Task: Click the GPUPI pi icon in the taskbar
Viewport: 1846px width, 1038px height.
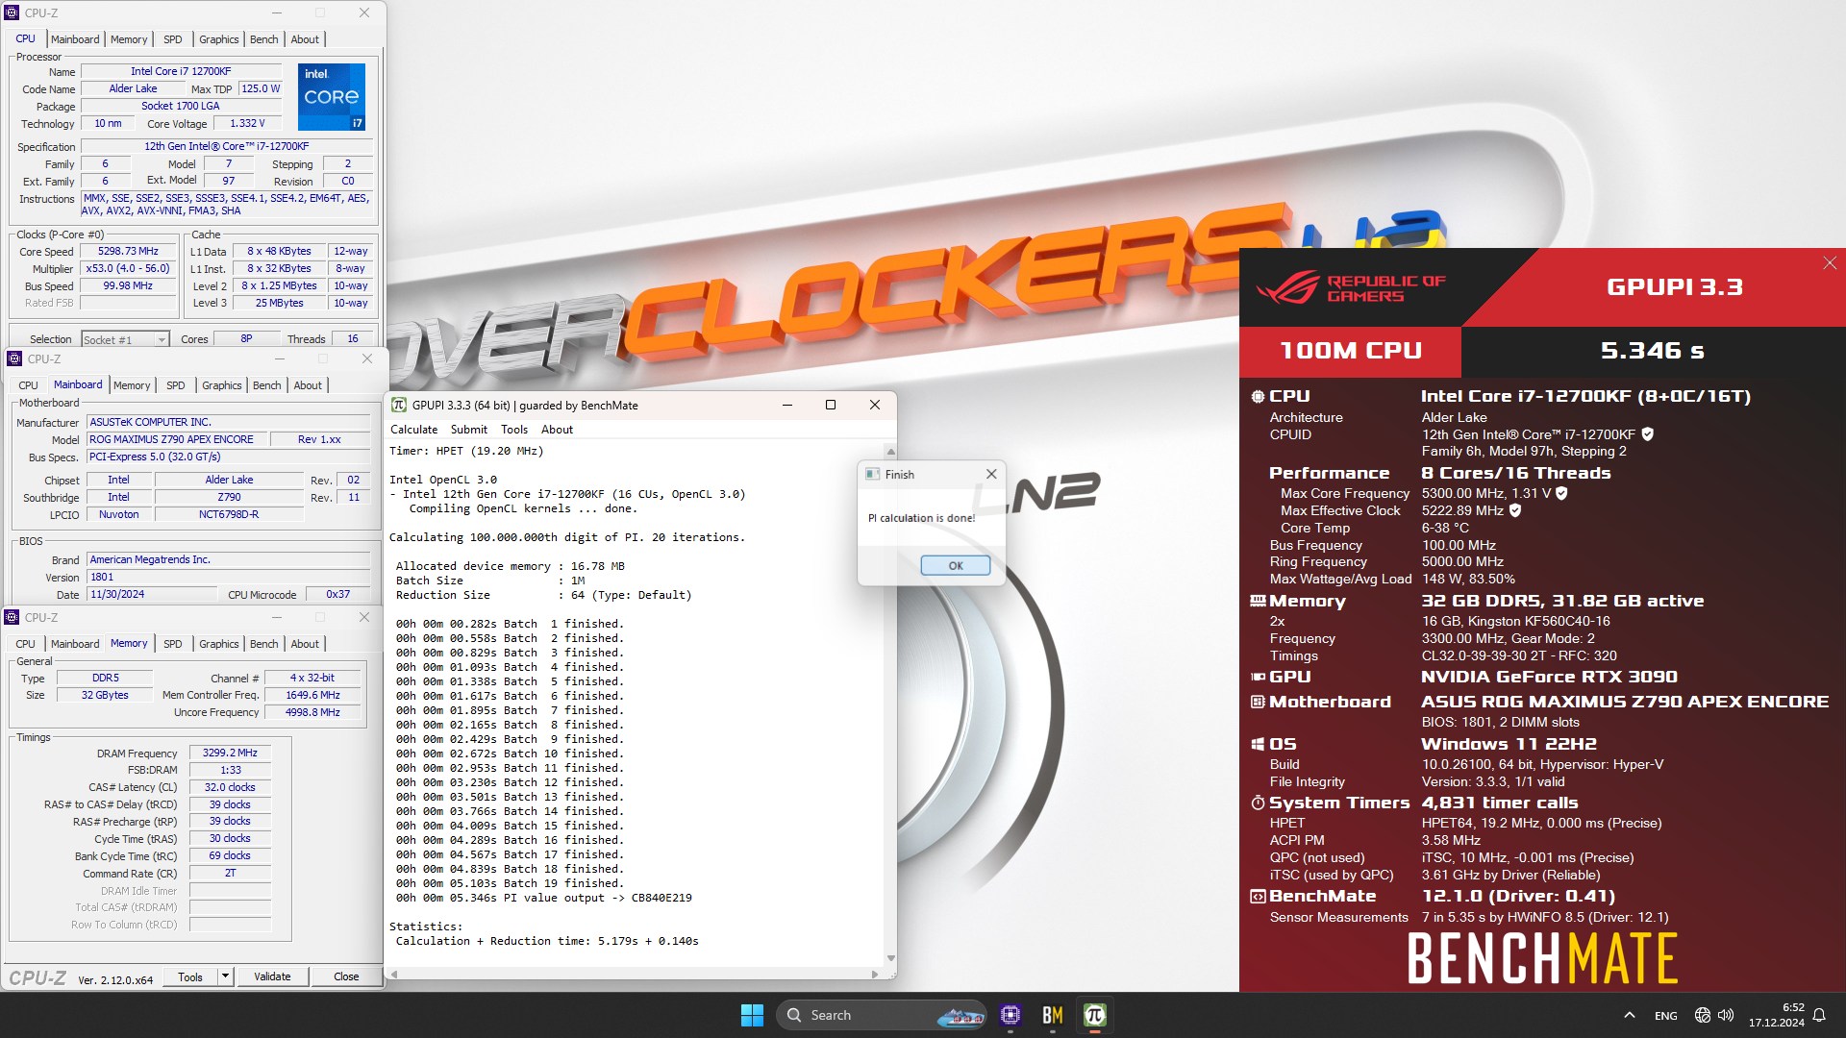Action: pos(1095,1015)
